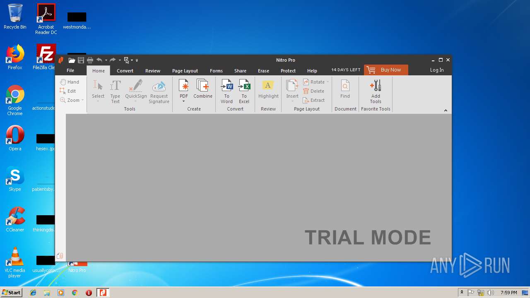
Task: Click the Undo arrow icon
Action: pos(99,60)
